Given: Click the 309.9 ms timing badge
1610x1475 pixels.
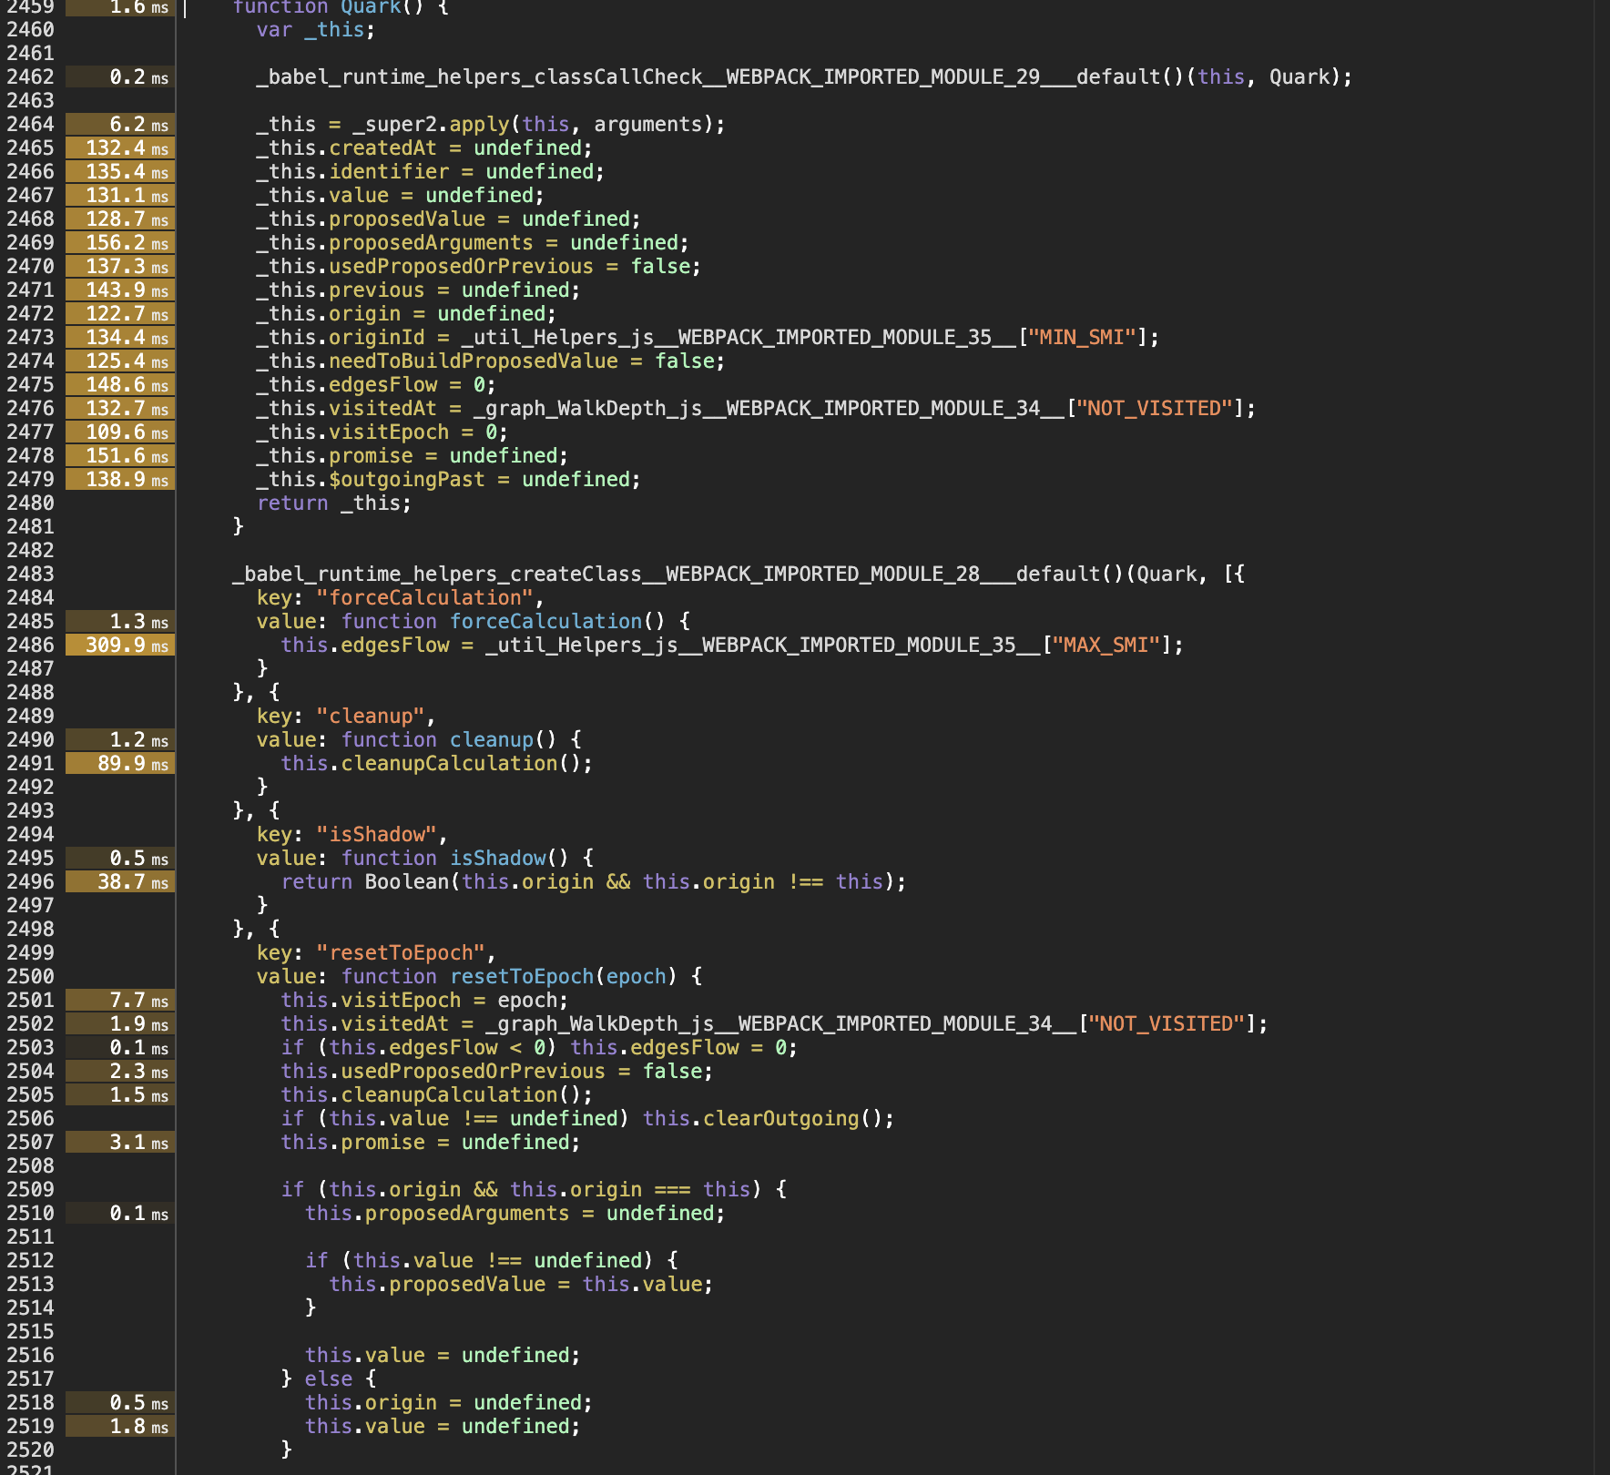Looking at the screenshot, I should click(118, 646).
